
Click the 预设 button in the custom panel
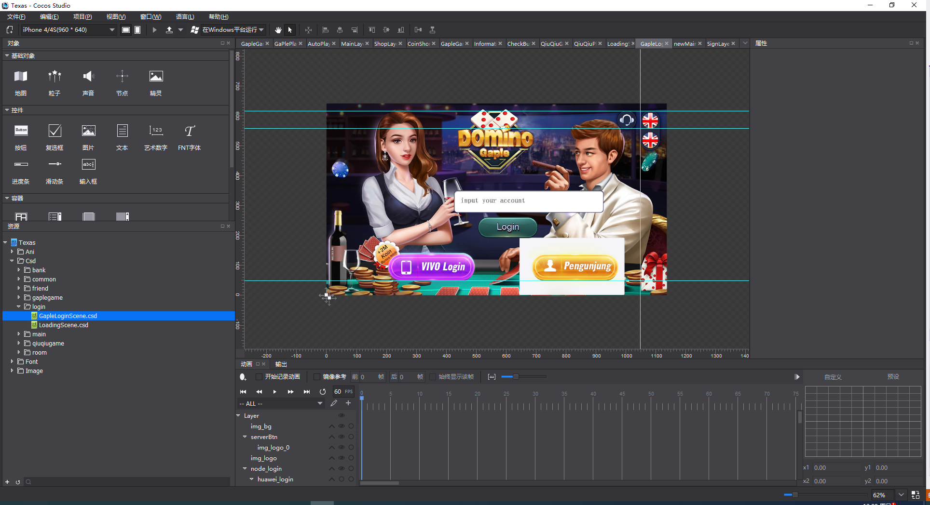[x=893, y=377]
